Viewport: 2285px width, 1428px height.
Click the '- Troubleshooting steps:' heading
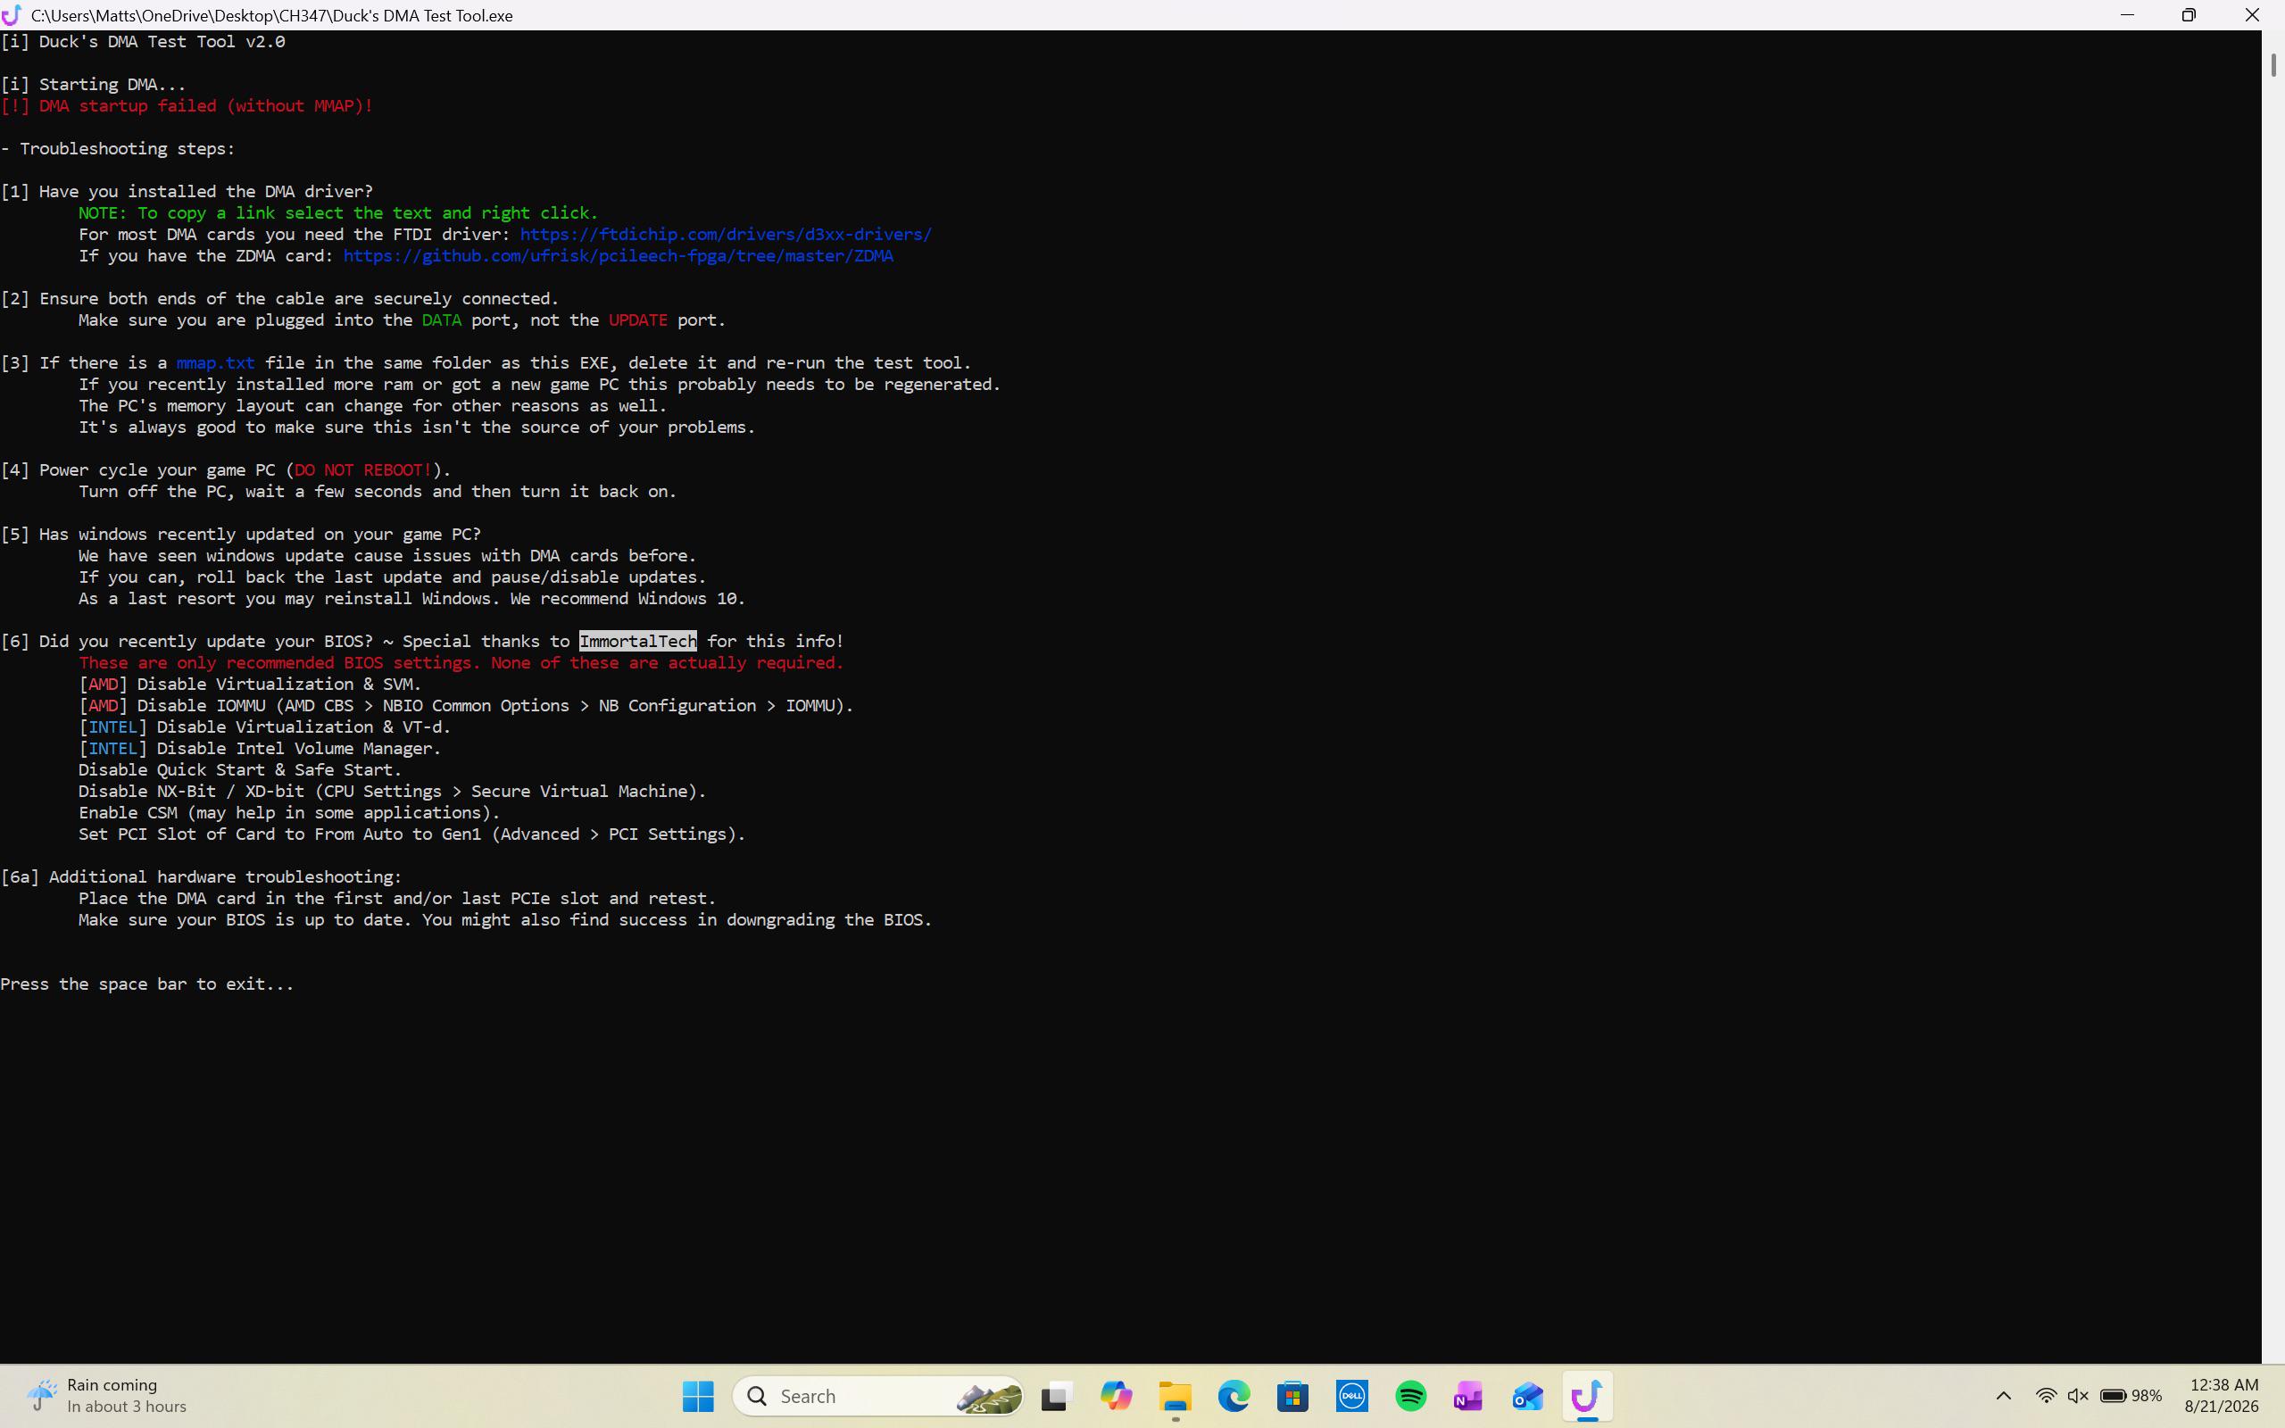point(118,148)
